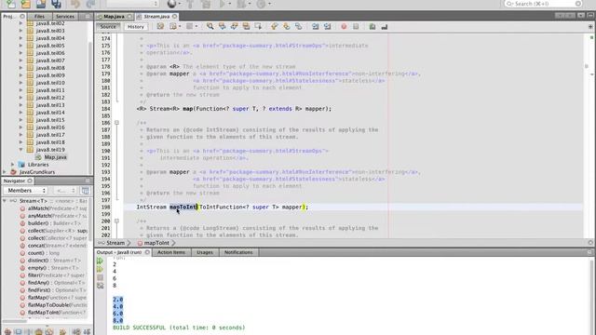This screenshot has width=596, height=335.
Task: Click the Clean and Build icon
Action: [206, 4]
